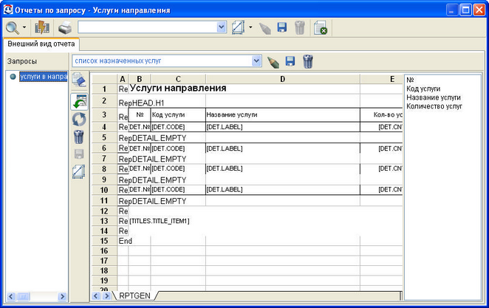Click the grey trash bin icon in the top toolbar
This screenshot has height=308, width=489.
(299, 27)
